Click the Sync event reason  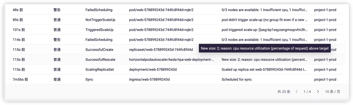point(89,80)
